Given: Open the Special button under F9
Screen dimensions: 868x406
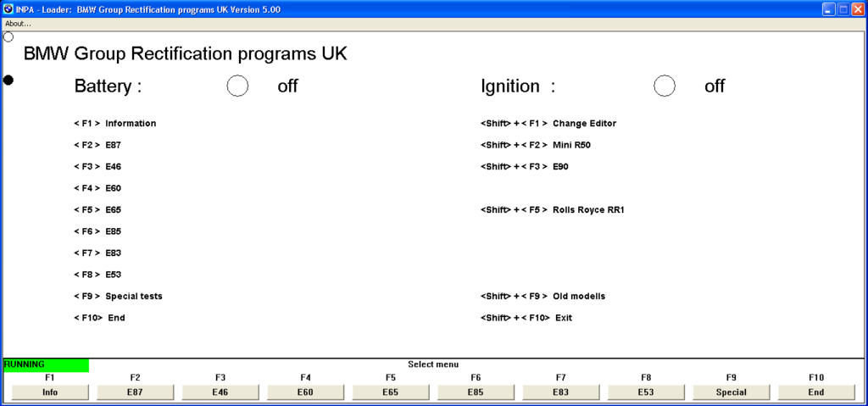Looking at the screenshot, I should [732, 392].
